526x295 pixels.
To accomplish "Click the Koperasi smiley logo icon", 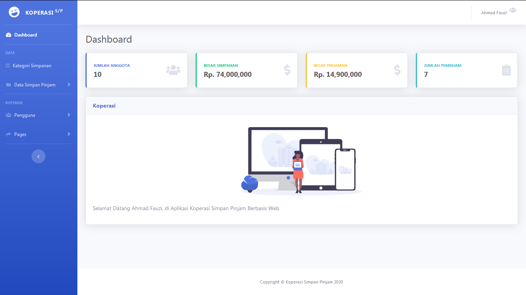I will click(14, 12).
